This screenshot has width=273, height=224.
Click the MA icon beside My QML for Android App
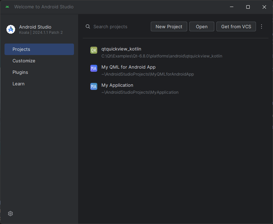[93, 68]
